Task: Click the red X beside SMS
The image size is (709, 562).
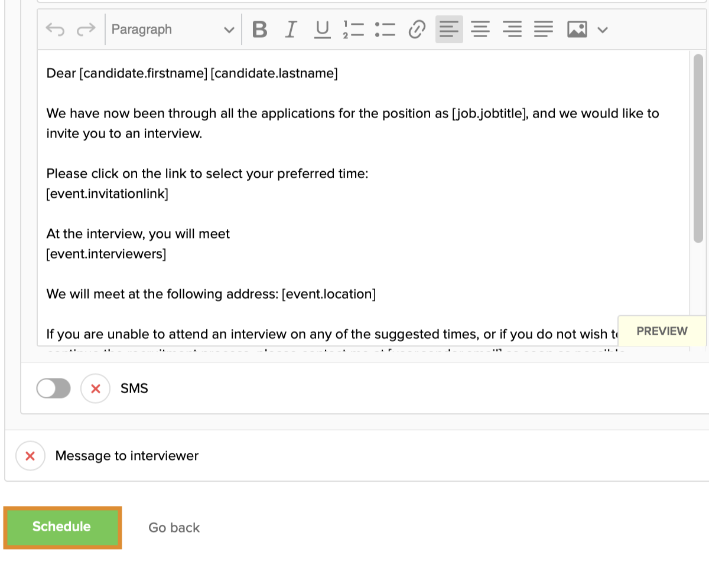Action: click(x=95, y=388)
